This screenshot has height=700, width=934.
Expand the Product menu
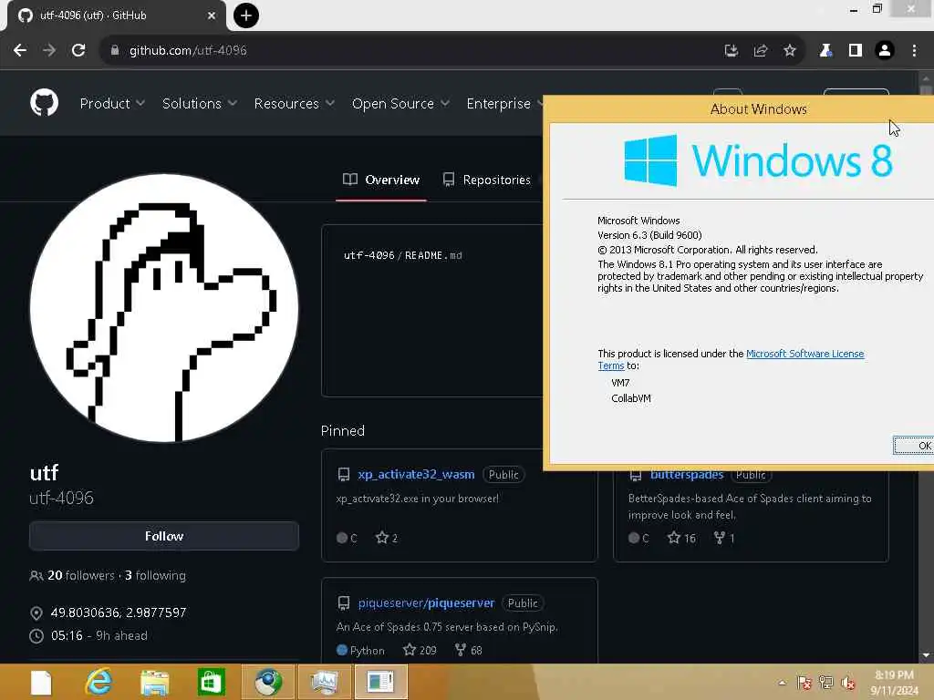point(112,104)
